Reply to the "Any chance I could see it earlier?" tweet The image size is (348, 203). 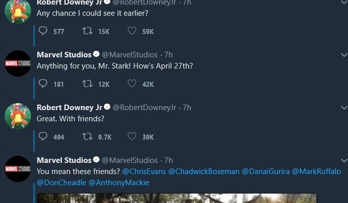click(44, 31)
